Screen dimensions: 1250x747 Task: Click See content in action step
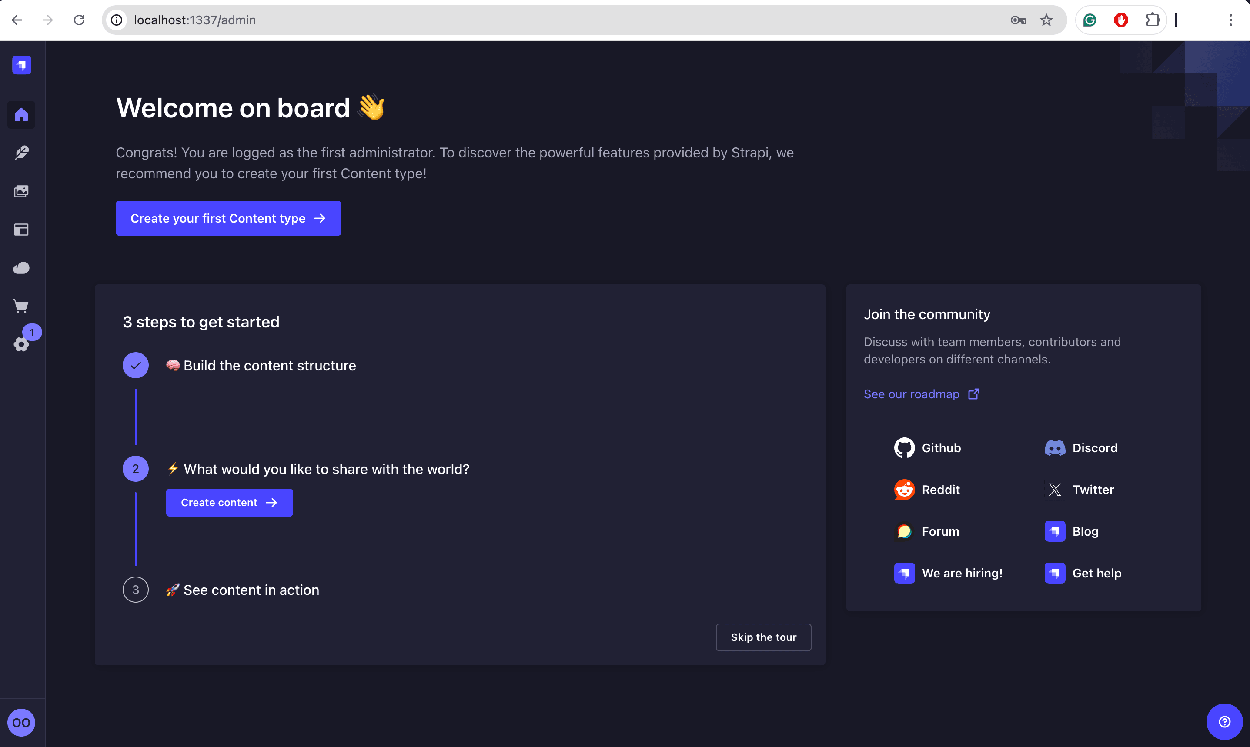[243, 590]
